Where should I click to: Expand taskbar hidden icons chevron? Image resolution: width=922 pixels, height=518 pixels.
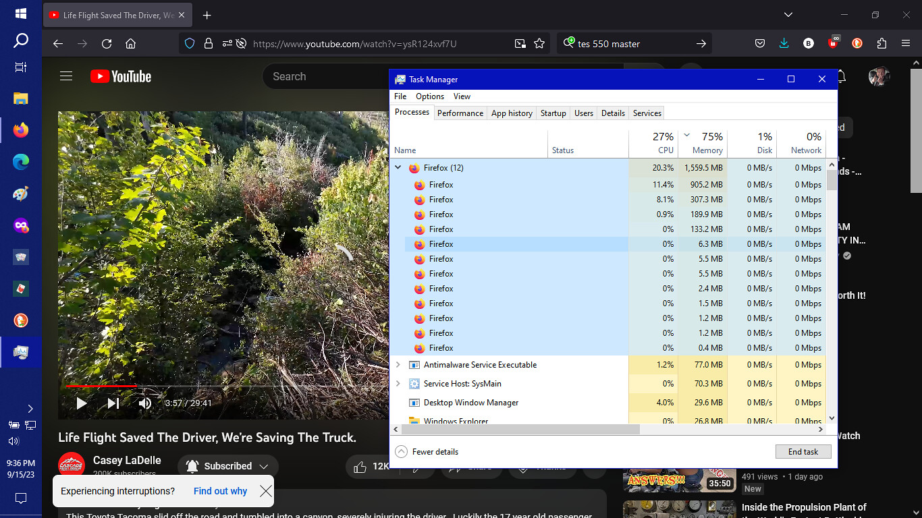coord(30,409)
